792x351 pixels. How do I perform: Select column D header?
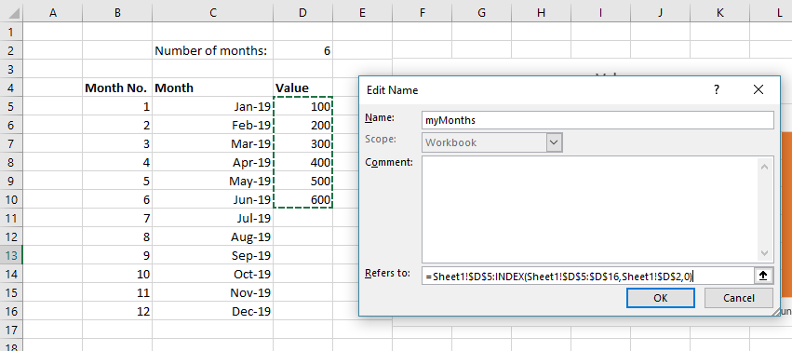tap(302, 14)
